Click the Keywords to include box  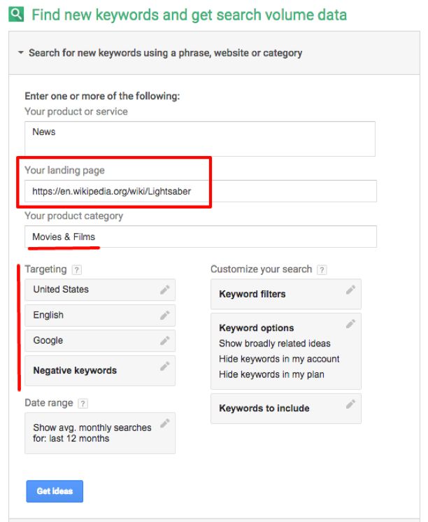coord(280,409)
